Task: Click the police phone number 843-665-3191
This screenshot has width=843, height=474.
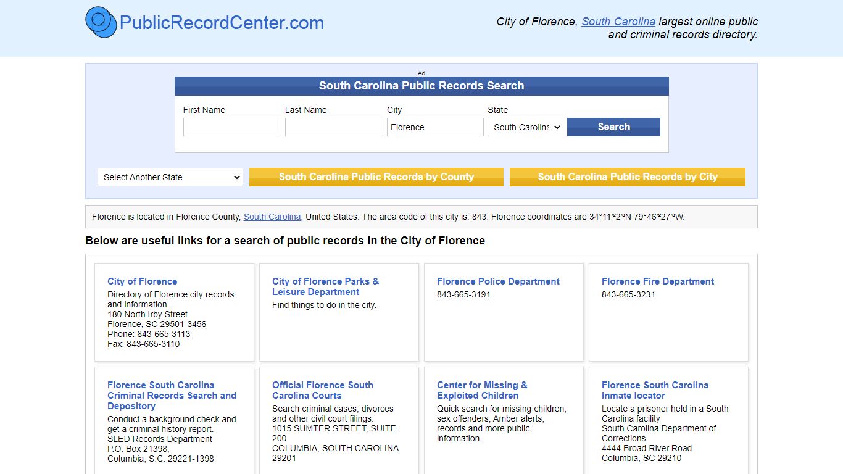Action: pyautogui.click(x=463, y=294)
